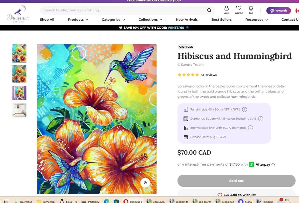
Task: Click 'Full drill size: 40 x 50cm' text
Action: pos(215,110)
